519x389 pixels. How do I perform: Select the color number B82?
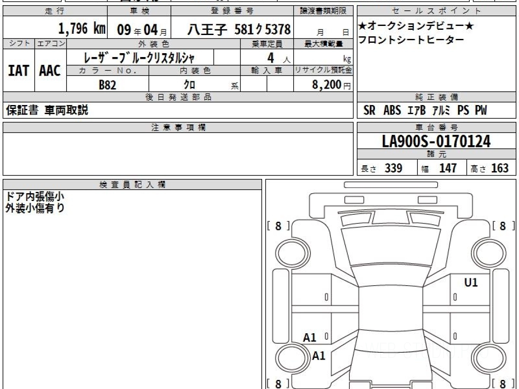click(108, 85)
